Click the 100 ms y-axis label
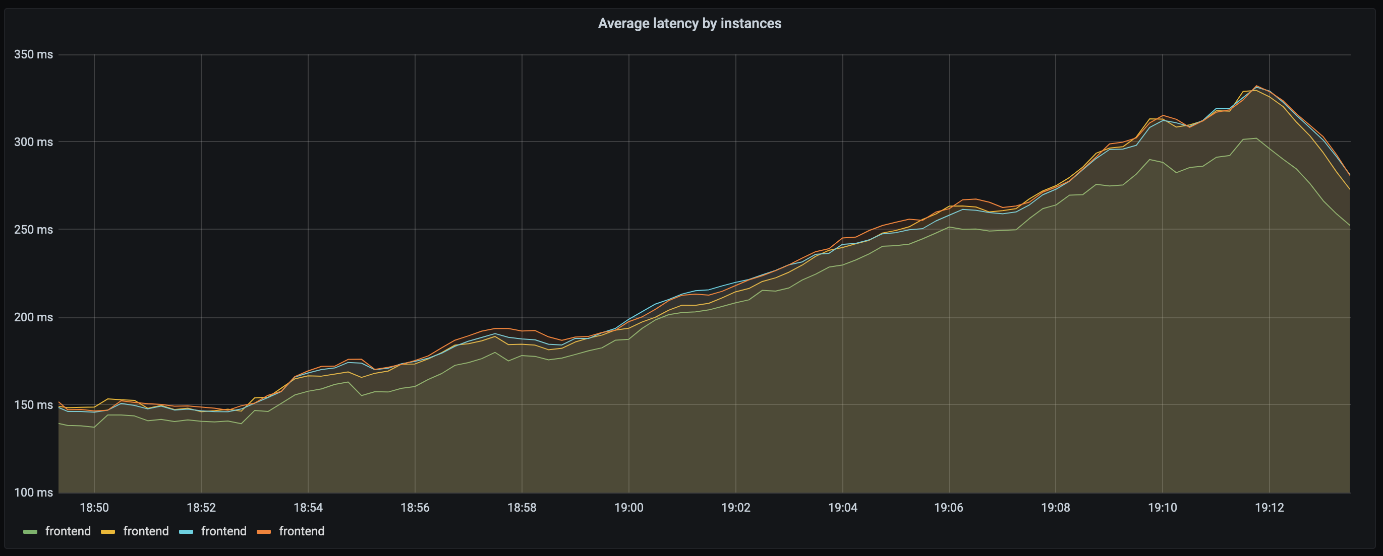 click(x=33, y=492)
